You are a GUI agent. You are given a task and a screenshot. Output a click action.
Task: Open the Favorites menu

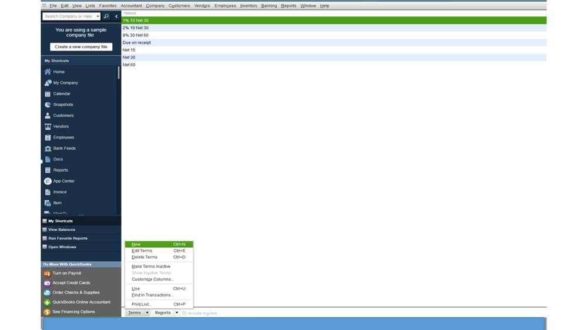coord(108,6)
